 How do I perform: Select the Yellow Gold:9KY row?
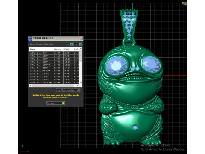click(x=54, y=53)
